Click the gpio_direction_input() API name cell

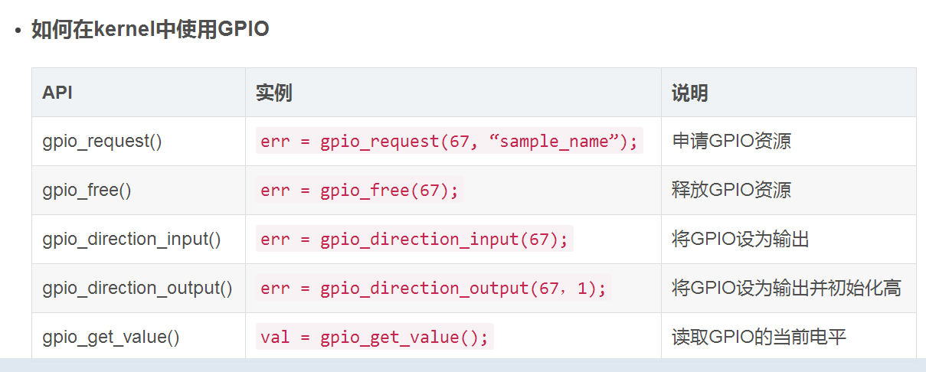tap(132, 240)
